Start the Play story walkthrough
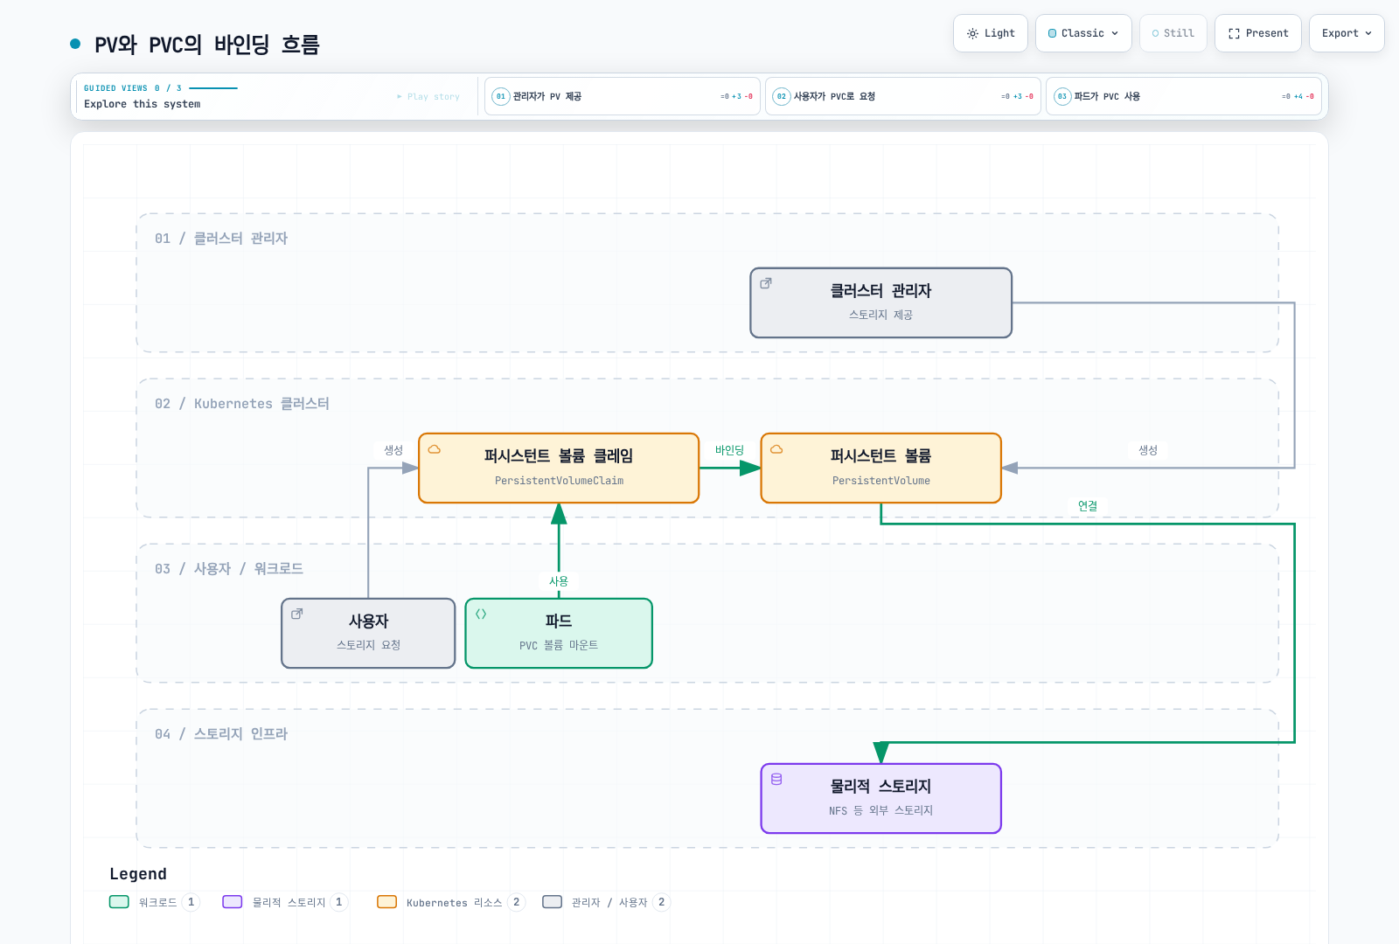The image size is (1399, 944). click(x=428, y=96)
